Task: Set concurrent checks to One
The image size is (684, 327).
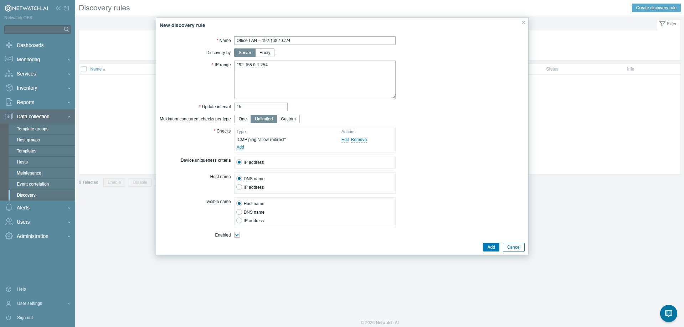Action: click(243, 119)
